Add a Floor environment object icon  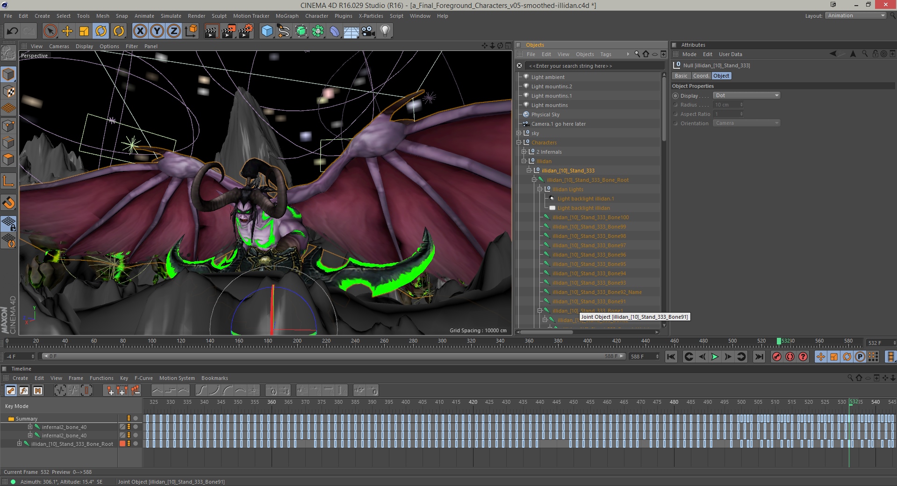(x=352, y=31)
